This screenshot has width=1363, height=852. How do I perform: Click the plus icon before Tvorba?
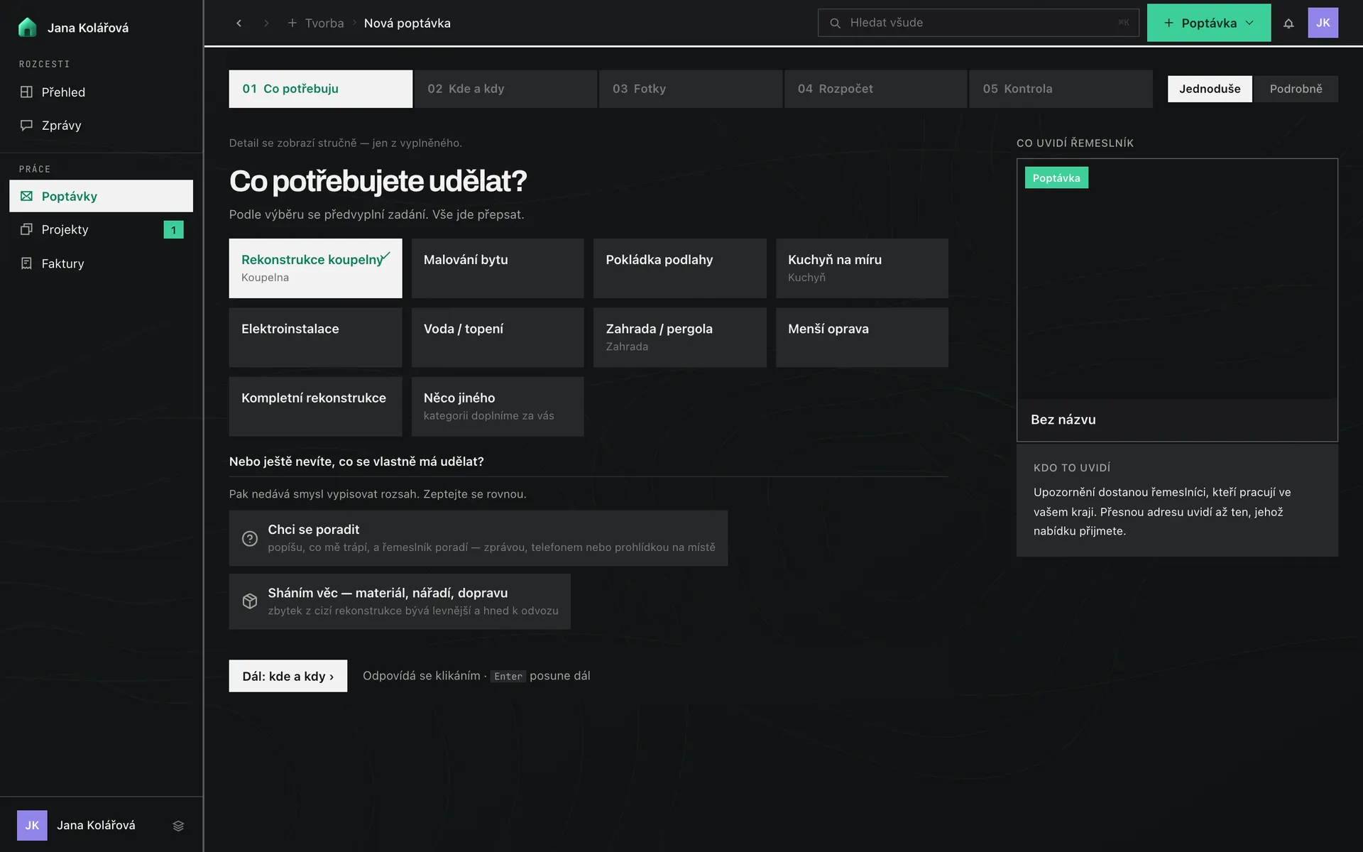coord(292,23)
